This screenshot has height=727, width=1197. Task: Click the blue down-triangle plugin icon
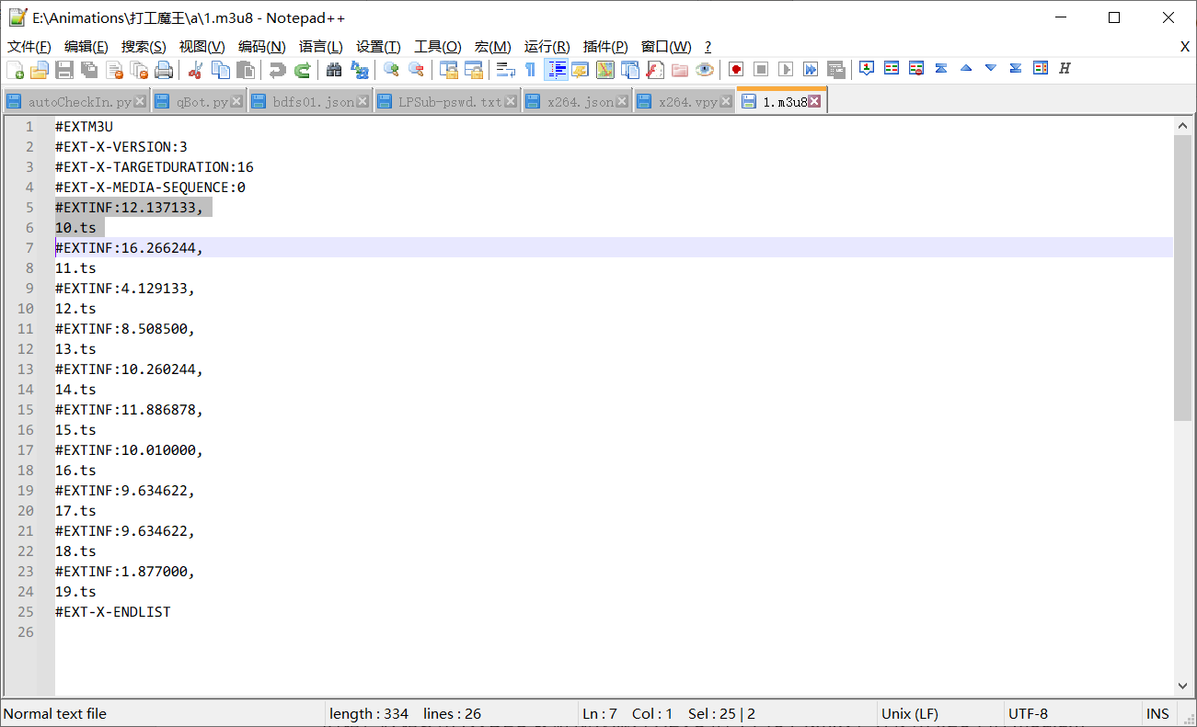991,68
